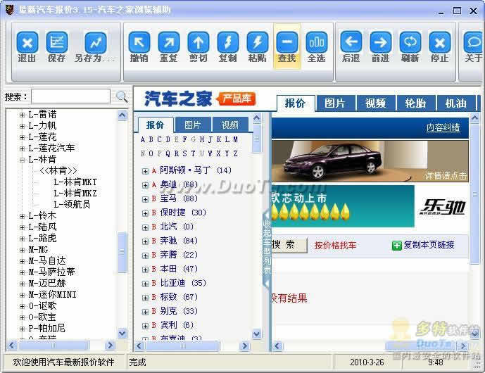Image resolution: width=485 pixels, height=373 pixels.
Task: Stop loading with the 停止 icon
Action: (439, 42)
